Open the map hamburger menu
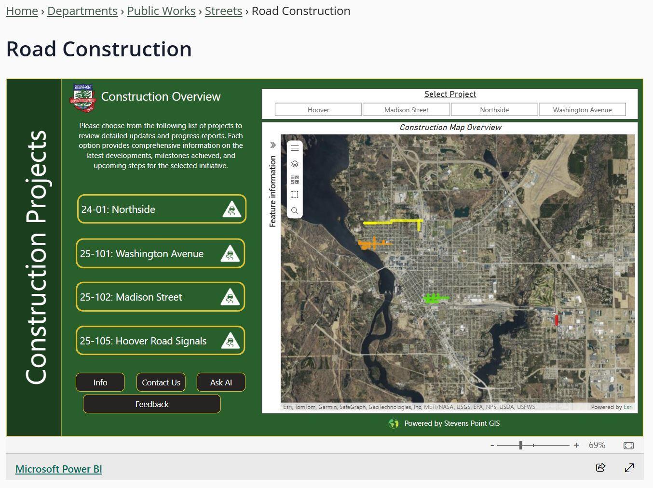Viewport: 653px width, 488px height. (x=294, y=147)
